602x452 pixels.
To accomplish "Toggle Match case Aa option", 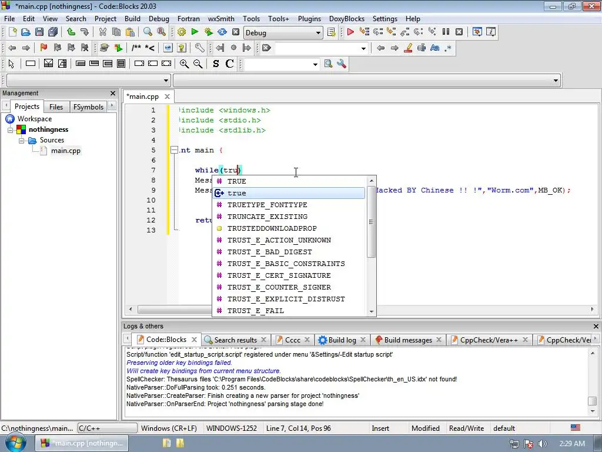I will 435,48.
